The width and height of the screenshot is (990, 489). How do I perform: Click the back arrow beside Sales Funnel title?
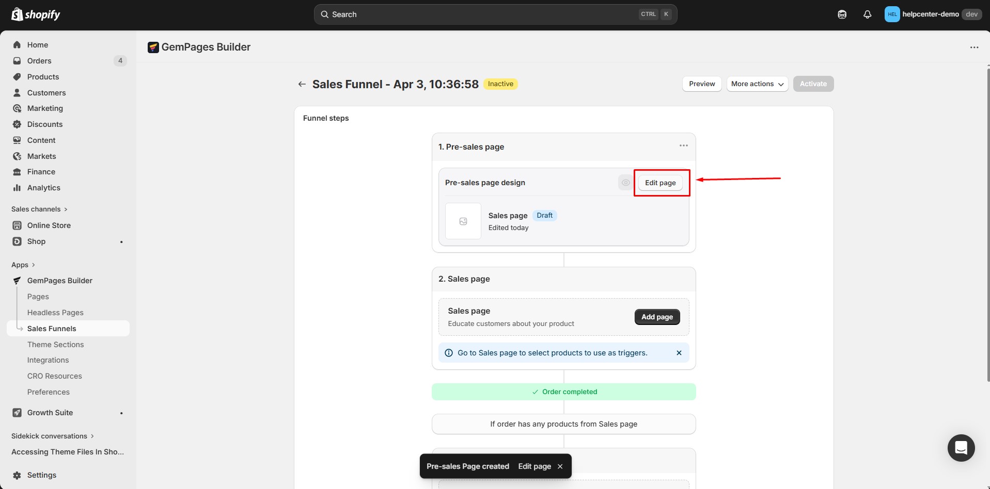[x=302, y=84]
